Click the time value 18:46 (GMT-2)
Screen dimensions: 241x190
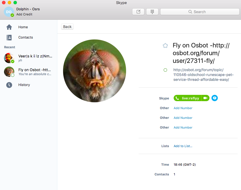[x=185, y=165]
